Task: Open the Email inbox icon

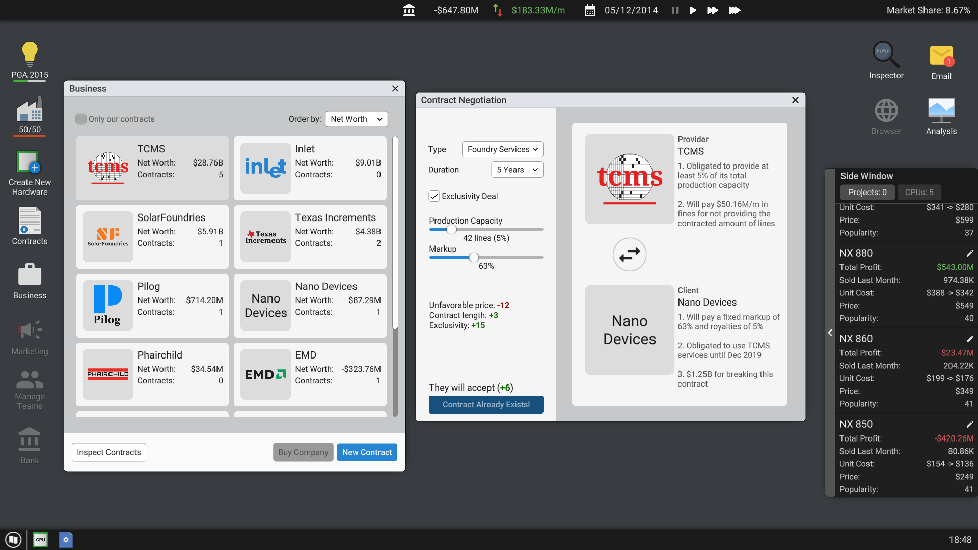Action: [x=940, y=56]
